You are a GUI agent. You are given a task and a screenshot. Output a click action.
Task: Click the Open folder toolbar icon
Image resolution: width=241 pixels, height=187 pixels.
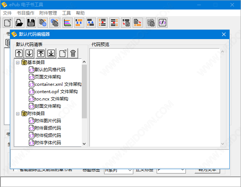point(19,23)
